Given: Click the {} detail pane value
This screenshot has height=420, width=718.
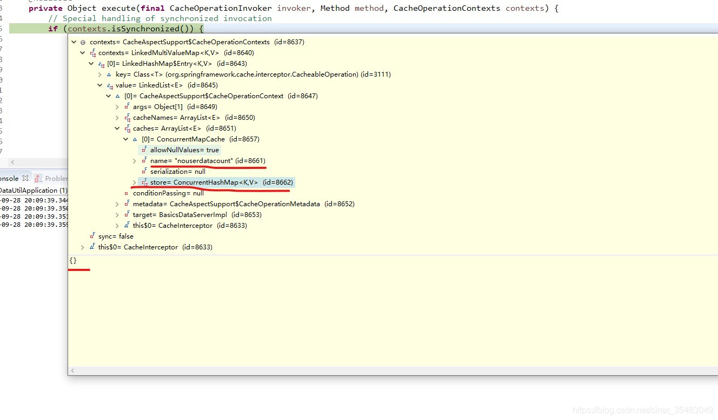Looking at the screenshot, I should coord(73,261).
